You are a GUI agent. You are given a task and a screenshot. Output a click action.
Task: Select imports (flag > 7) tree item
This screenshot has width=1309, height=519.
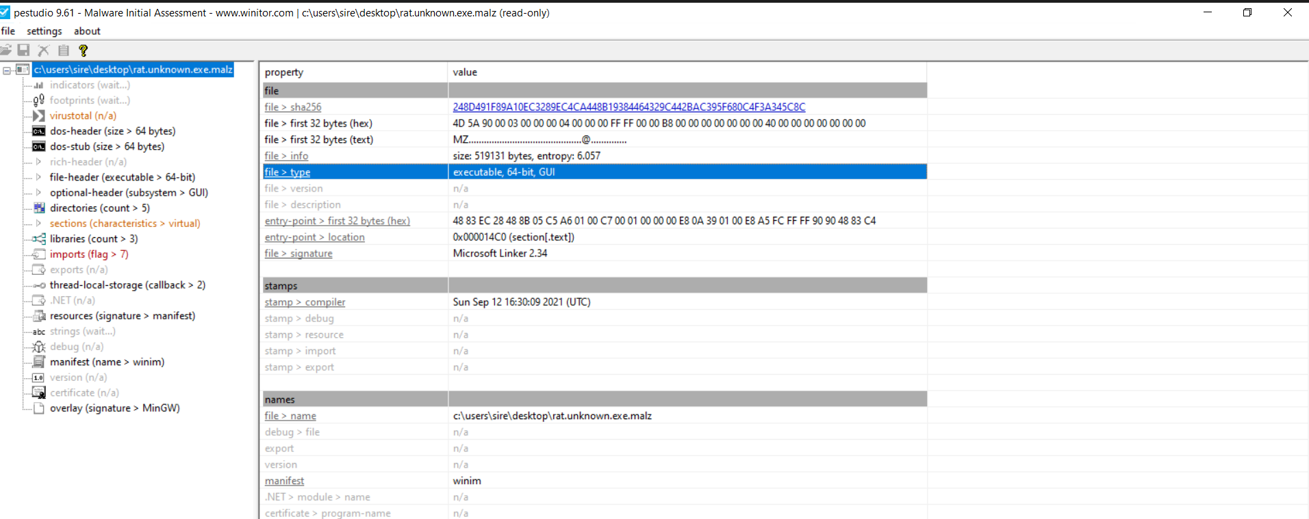click(x=89, y=254)
